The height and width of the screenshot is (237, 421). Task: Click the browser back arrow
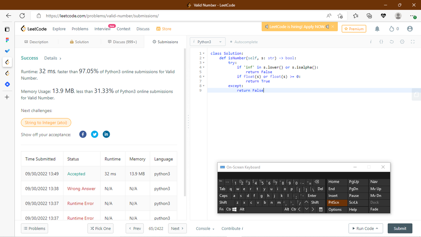8,16
